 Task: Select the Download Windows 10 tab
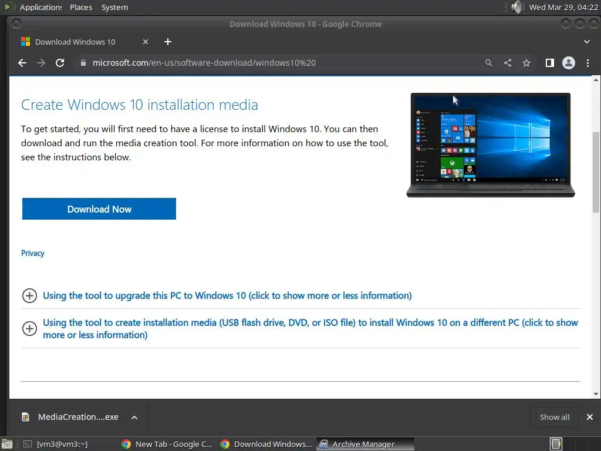(85, 42)
